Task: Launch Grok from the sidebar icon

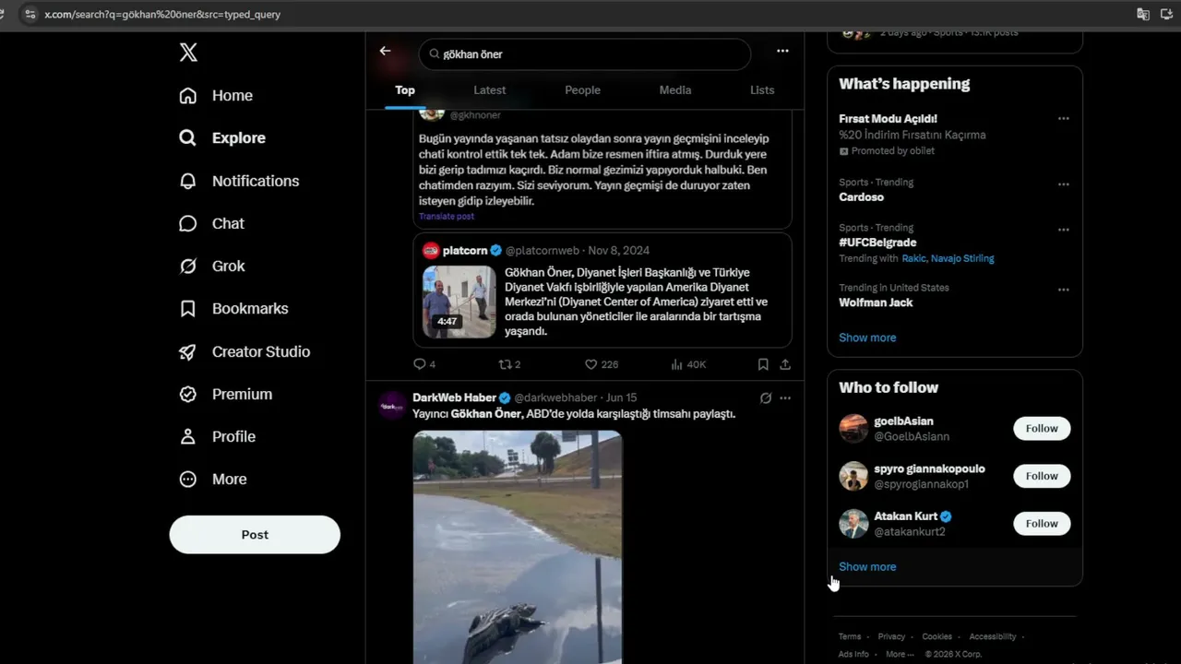Action: click(x=188, y=266)
